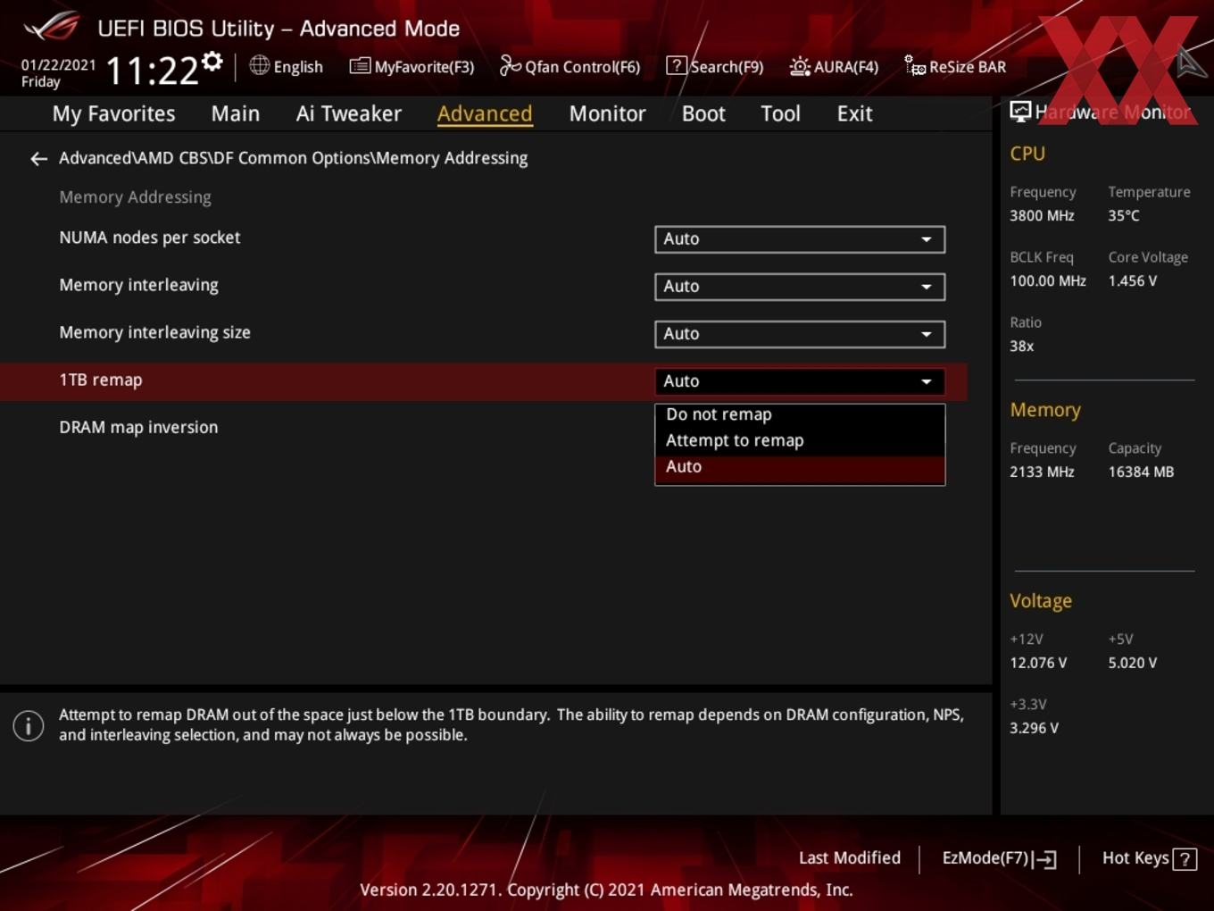Expand Memory interleaving dropdown
1214x911 pixels.
click(800, 287)
